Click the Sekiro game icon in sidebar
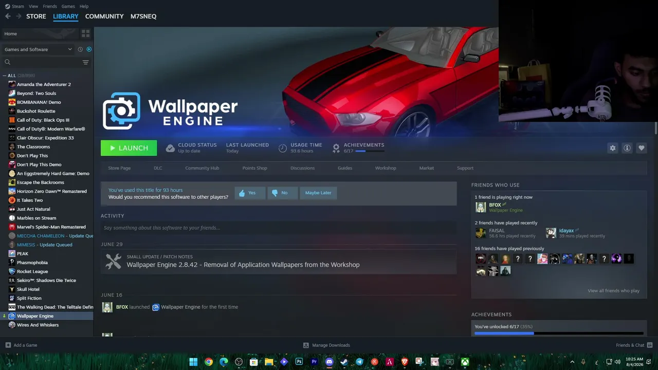 12,281
